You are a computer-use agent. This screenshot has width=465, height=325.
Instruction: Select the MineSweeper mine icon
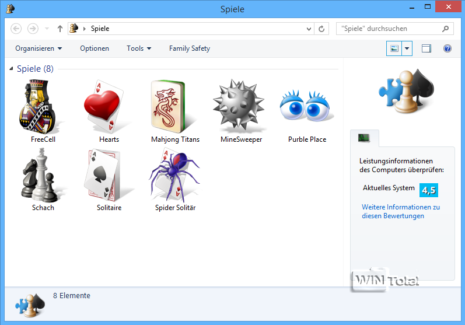coord(239,105)
